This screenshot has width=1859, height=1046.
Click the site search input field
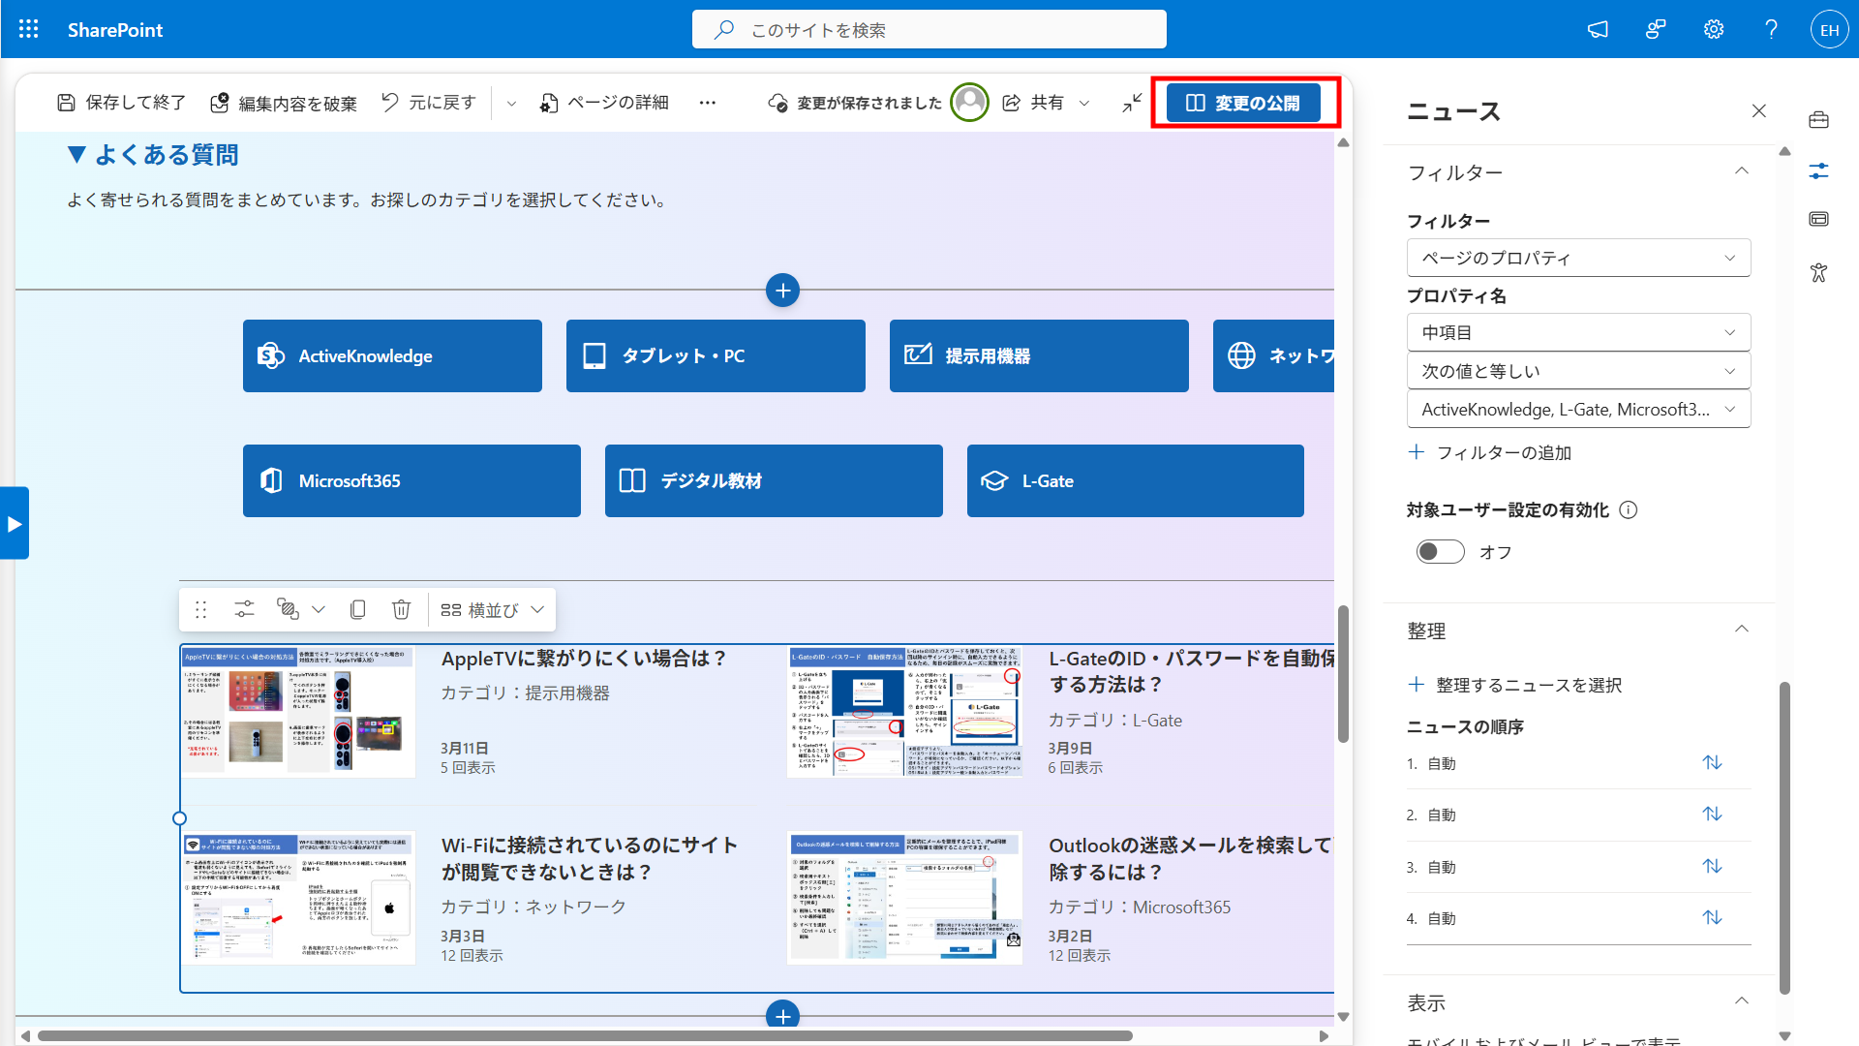(929, 29)
